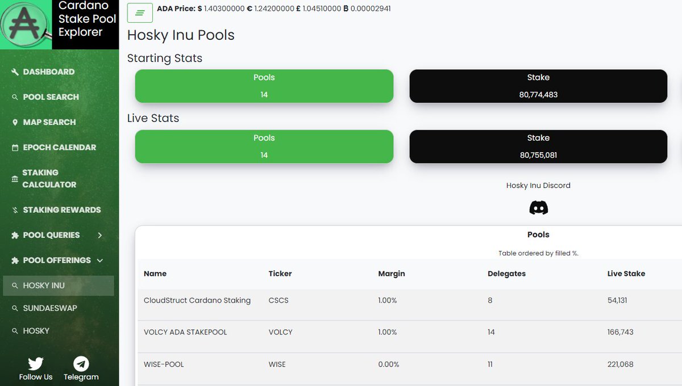Open Map Search page
This screenshot has width=682, height=386.
click(49, 122)
